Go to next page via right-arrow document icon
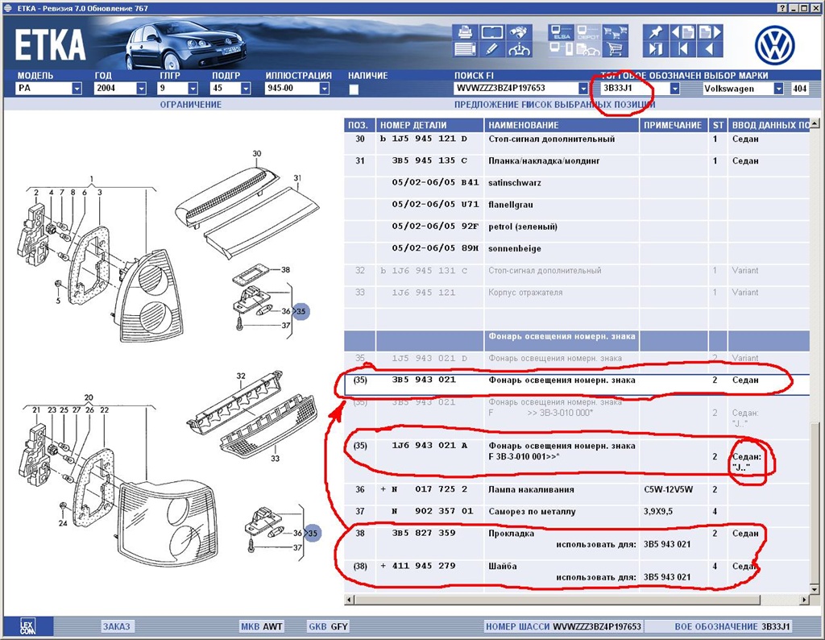Screen dimensions: 825x640 pyautogui.click(x=710, y=32)
